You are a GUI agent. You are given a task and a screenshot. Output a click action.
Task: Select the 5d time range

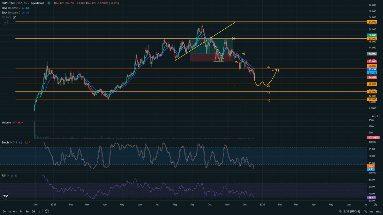[33, 211]
